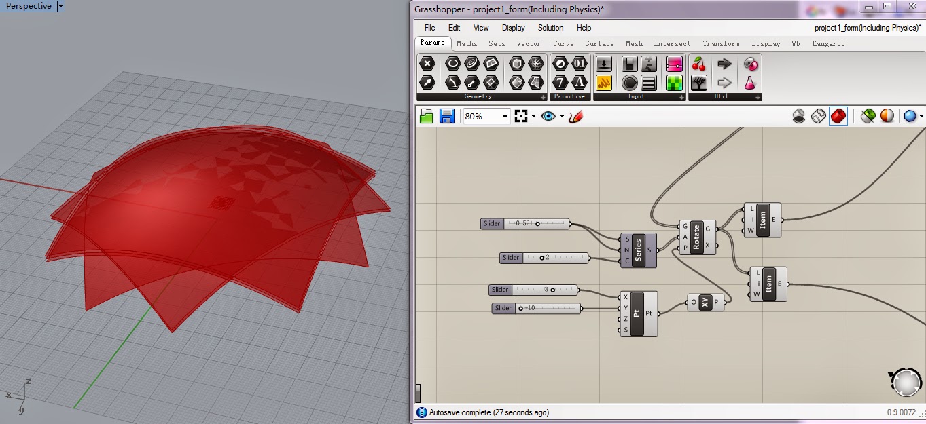Open the Galapagos pink blob icon
Image resolution: width=926 pixels, height=424 pixels.
(x=750, y=64)
